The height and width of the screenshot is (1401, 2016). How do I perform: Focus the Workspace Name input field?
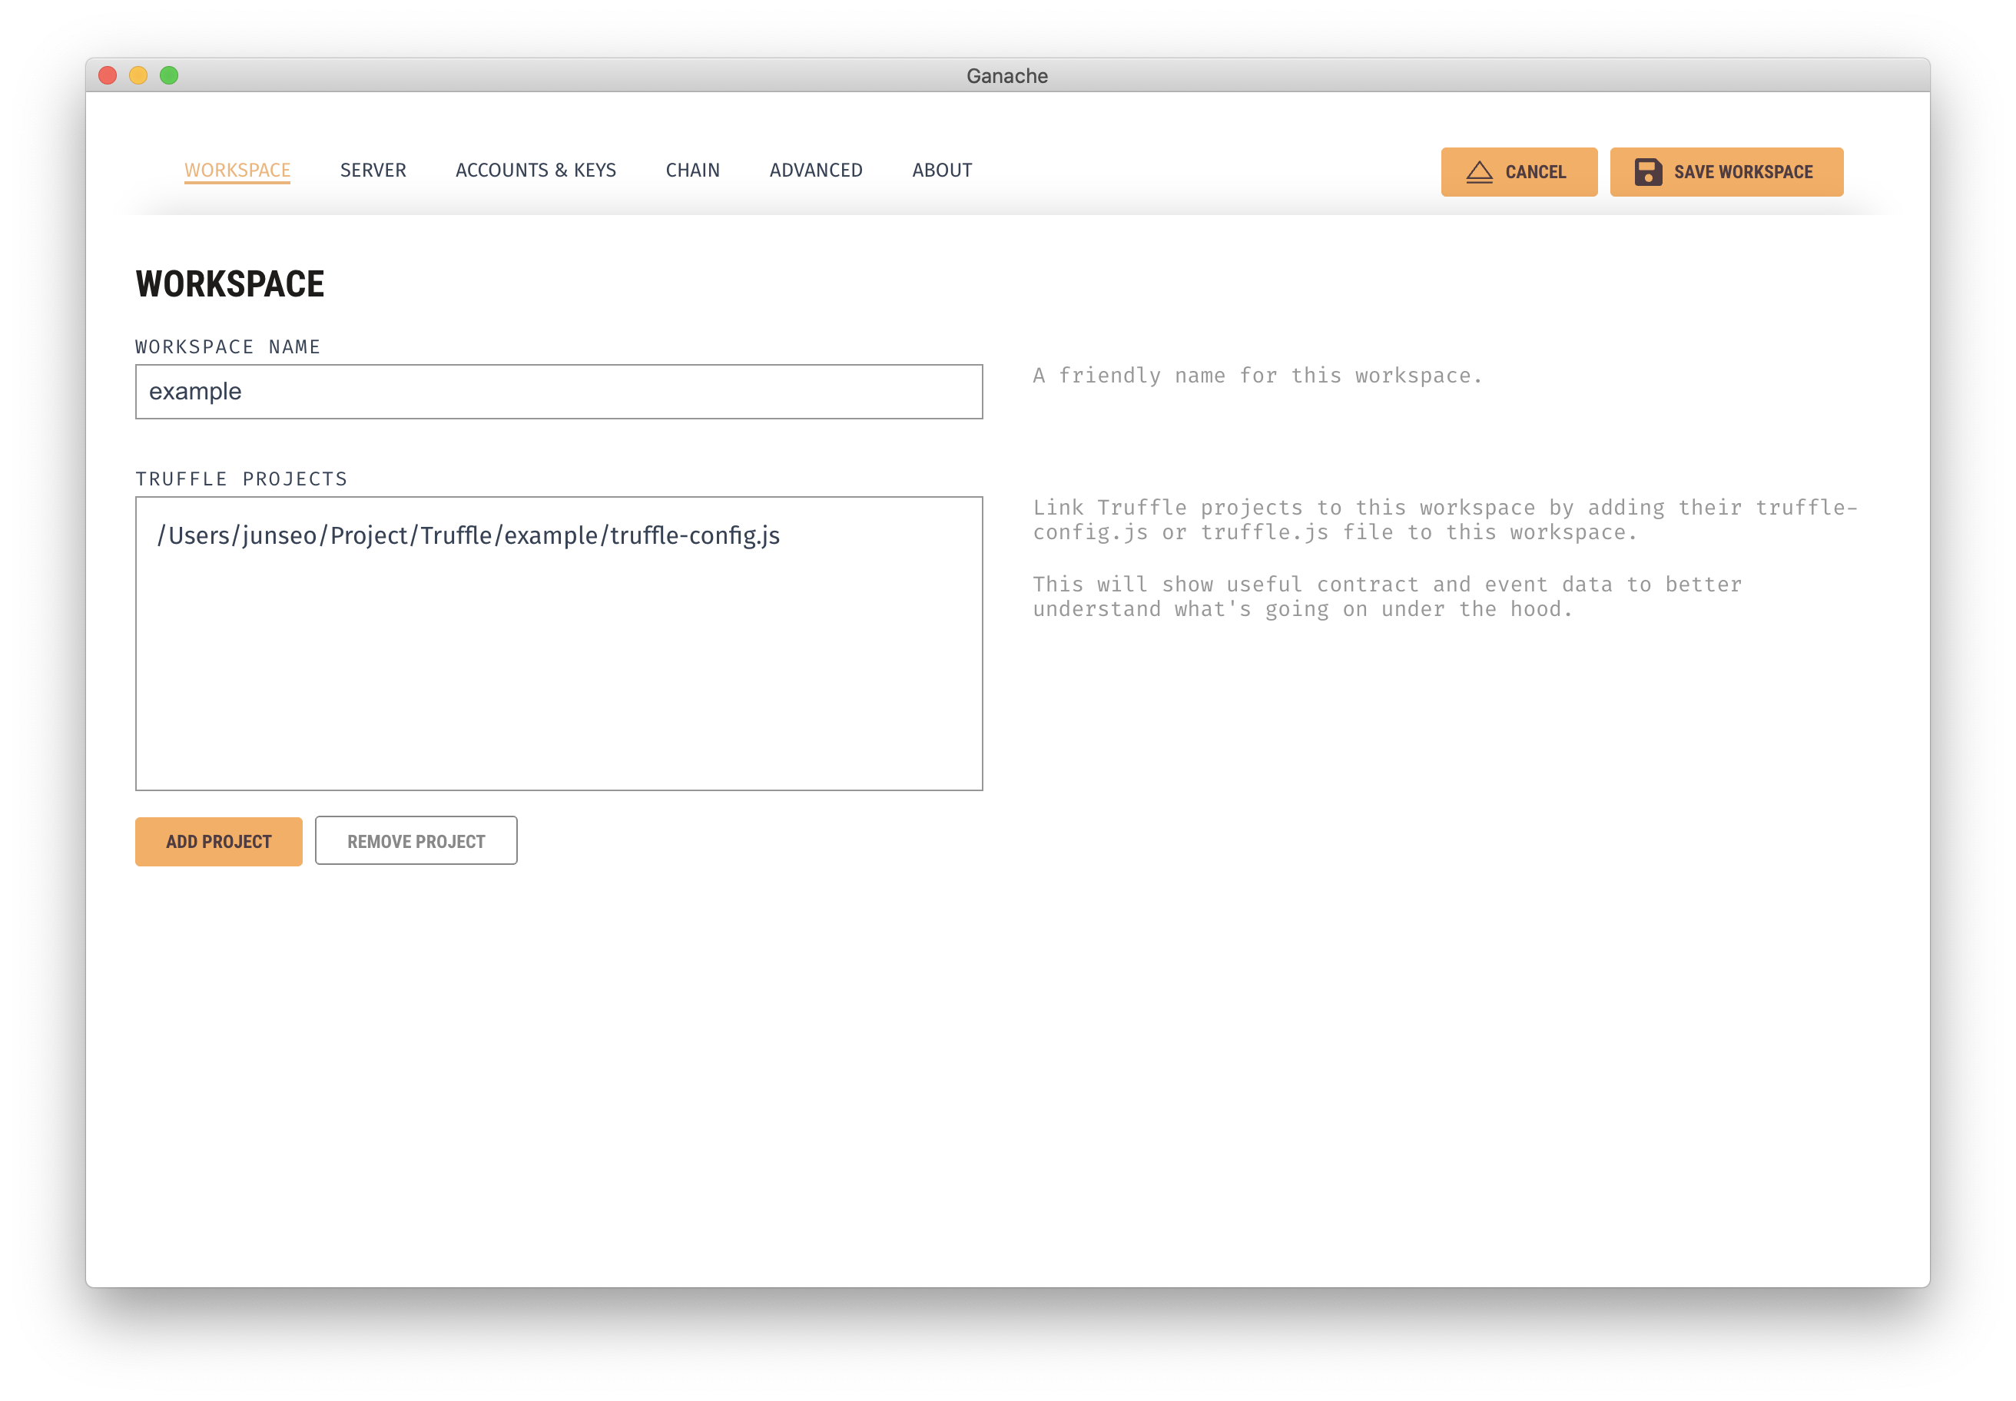(559, 392)
